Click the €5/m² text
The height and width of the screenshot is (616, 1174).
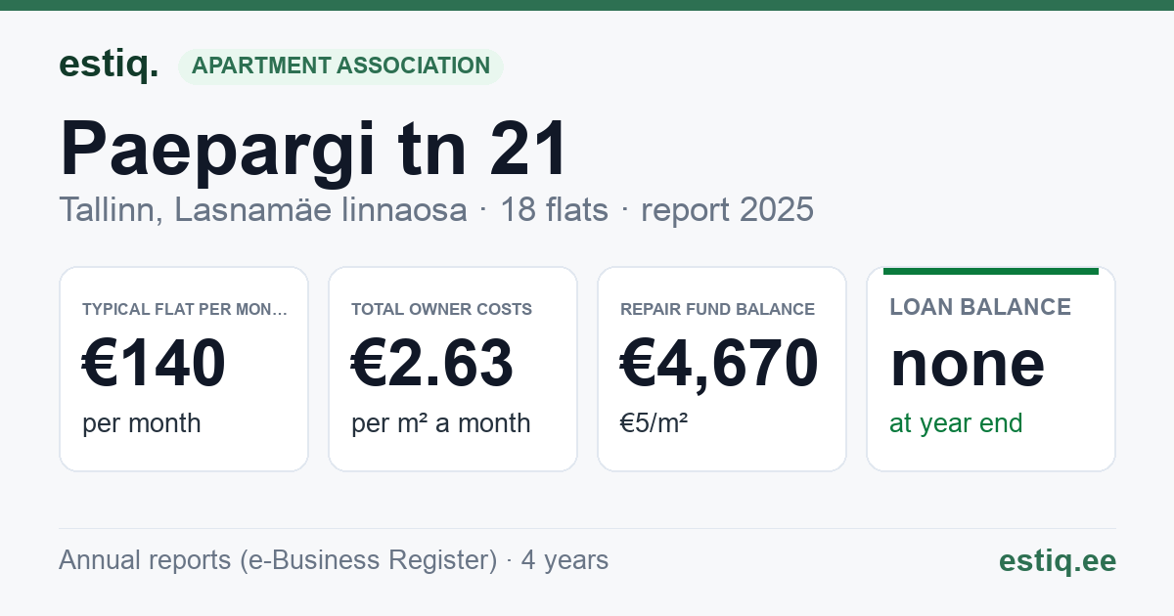(654, 423)
